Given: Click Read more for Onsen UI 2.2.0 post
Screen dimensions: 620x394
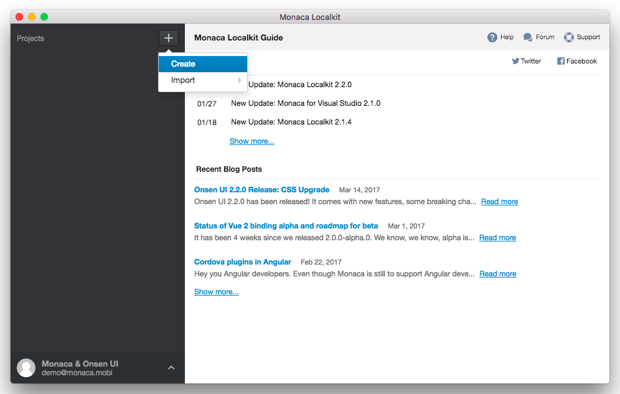Looking at the screenshot, I should click(499, 202).
